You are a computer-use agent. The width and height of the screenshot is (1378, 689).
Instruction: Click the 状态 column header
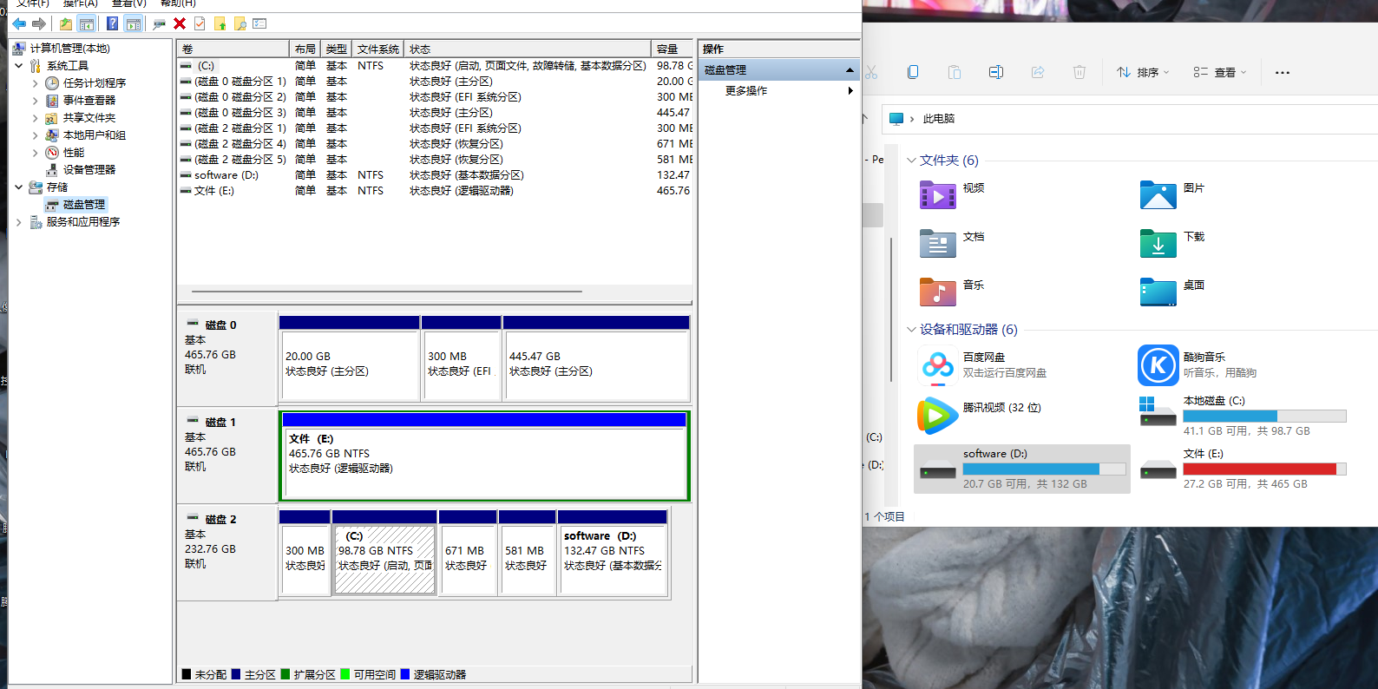coord(528,49)
